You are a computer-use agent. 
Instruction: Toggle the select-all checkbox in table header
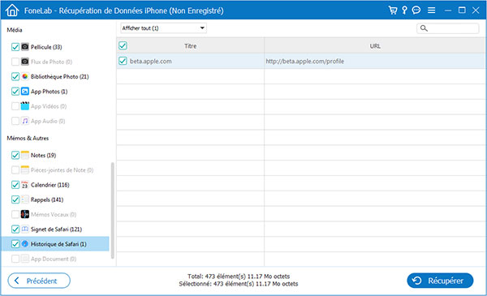tap(123, 46)
